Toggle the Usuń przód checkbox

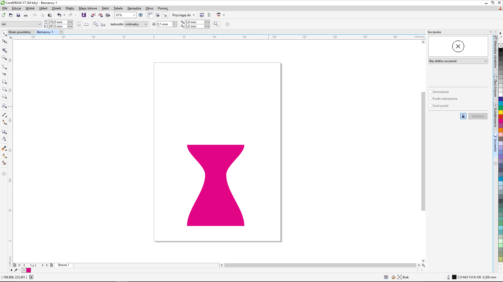(x=430, y=106)
